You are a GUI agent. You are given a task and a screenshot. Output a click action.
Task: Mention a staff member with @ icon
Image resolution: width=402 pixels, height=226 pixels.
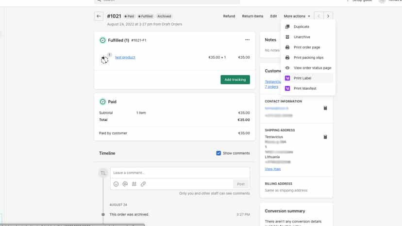pyautogui.click(x=125, y=184)
